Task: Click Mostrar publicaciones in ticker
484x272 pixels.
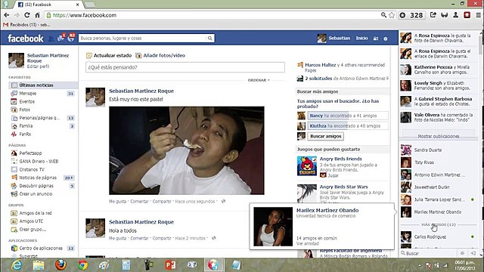Action: tap(439, 136)
